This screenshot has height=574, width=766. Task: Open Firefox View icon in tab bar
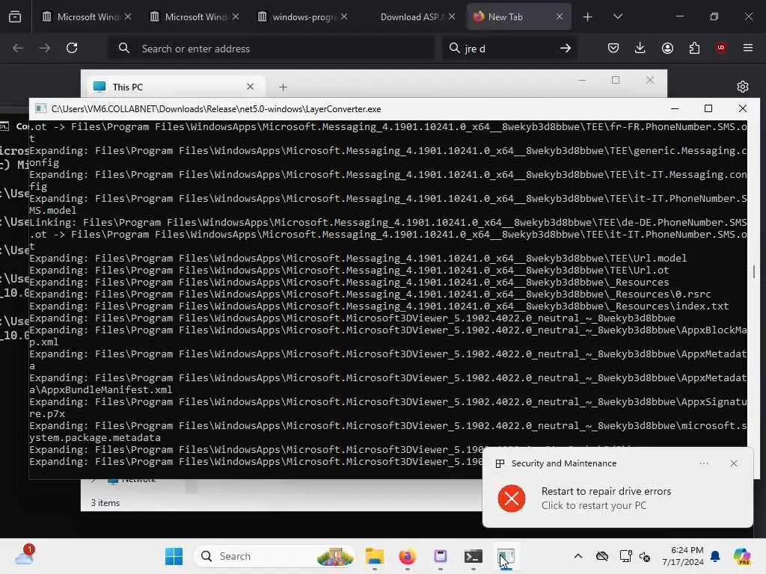coord(15,17)
